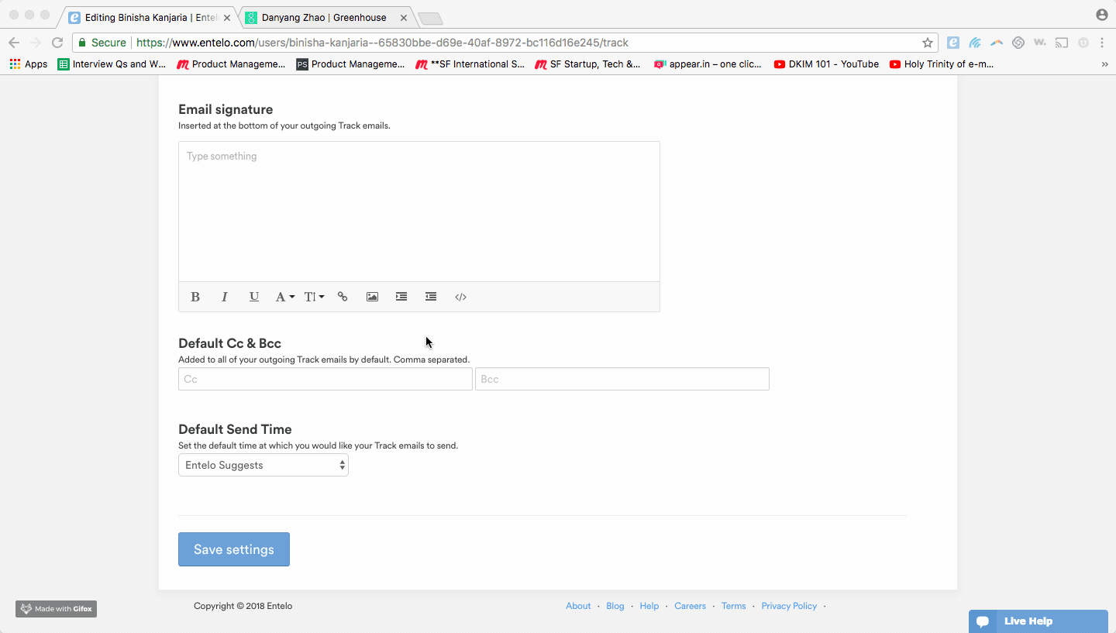
Task: Insert an image into the signature
Action: (372, 297)
